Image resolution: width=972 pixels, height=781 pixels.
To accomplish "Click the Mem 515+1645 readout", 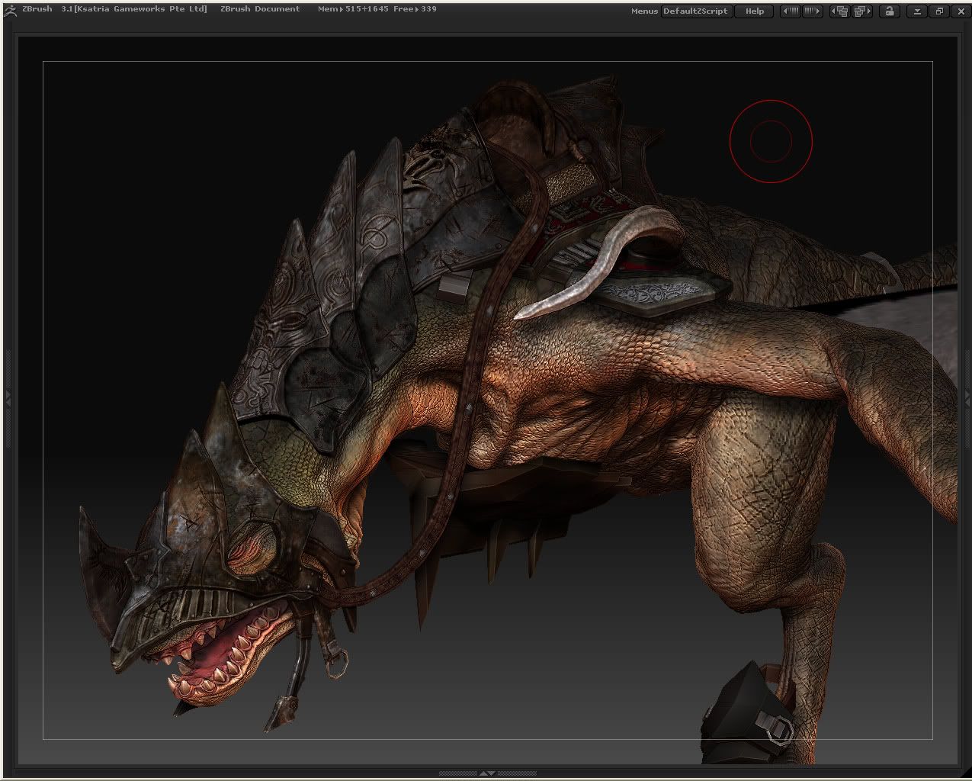I will click(354, 9).
